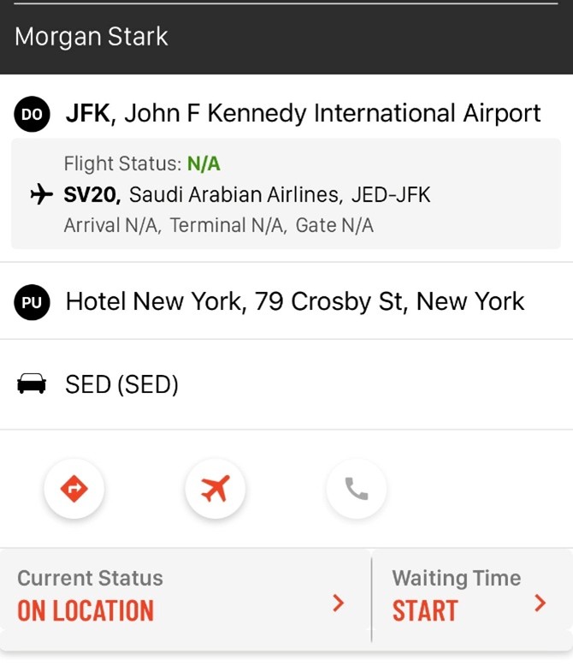Open the Hotel New York pick-up address

point(295,302)
